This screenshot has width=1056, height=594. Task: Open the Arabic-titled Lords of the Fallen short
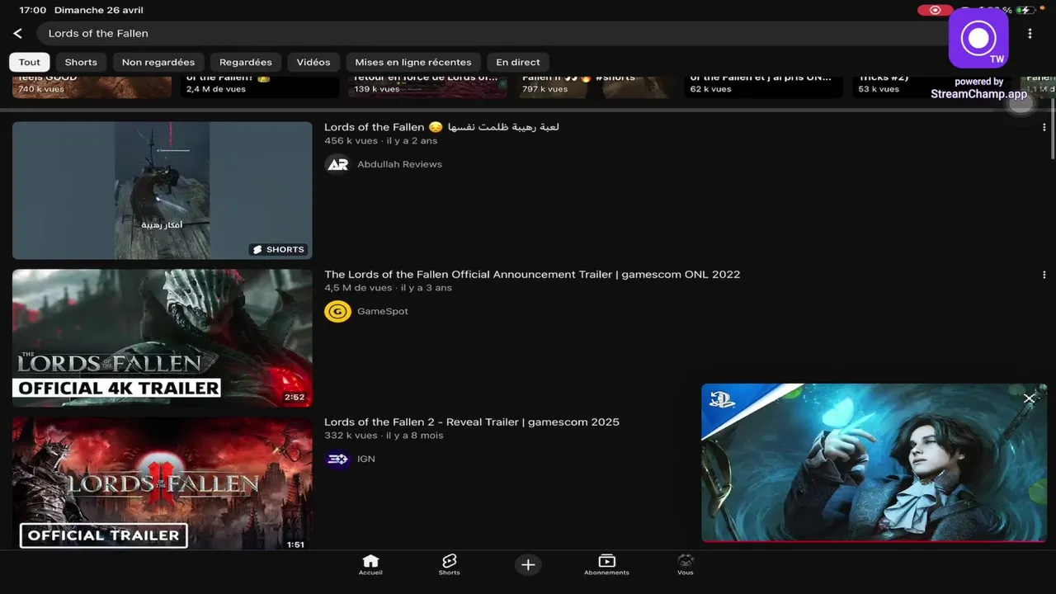pyautogui.click(x=442, y=127)
